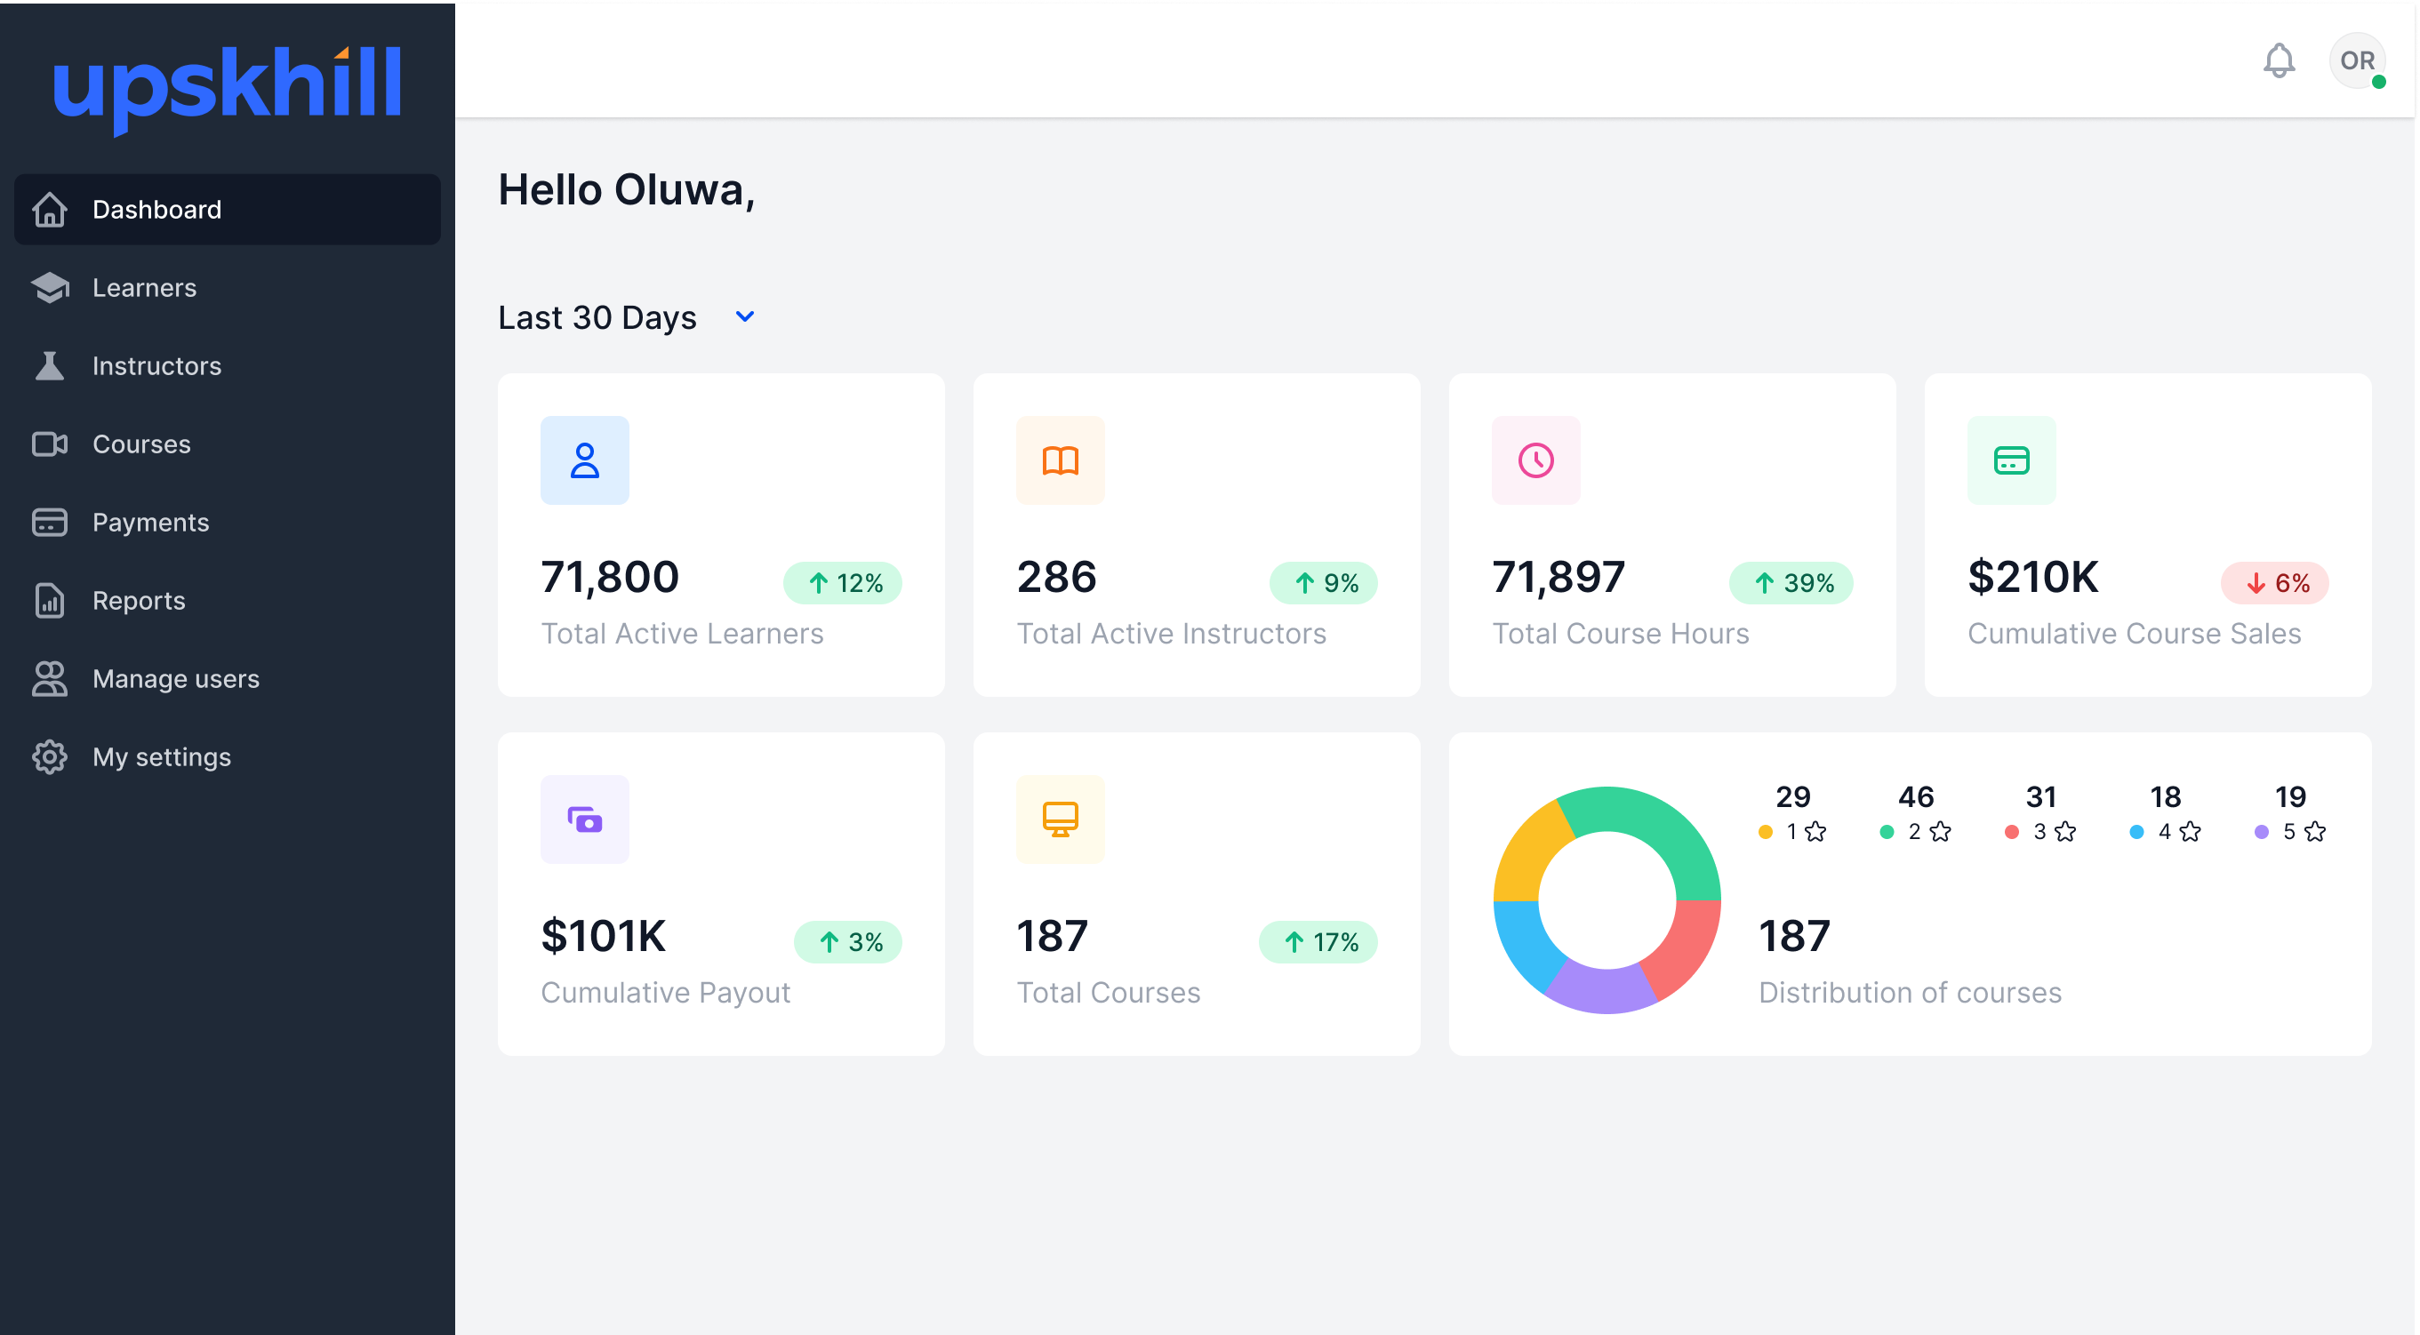Click the green credit card icon

click(2010, 460)
